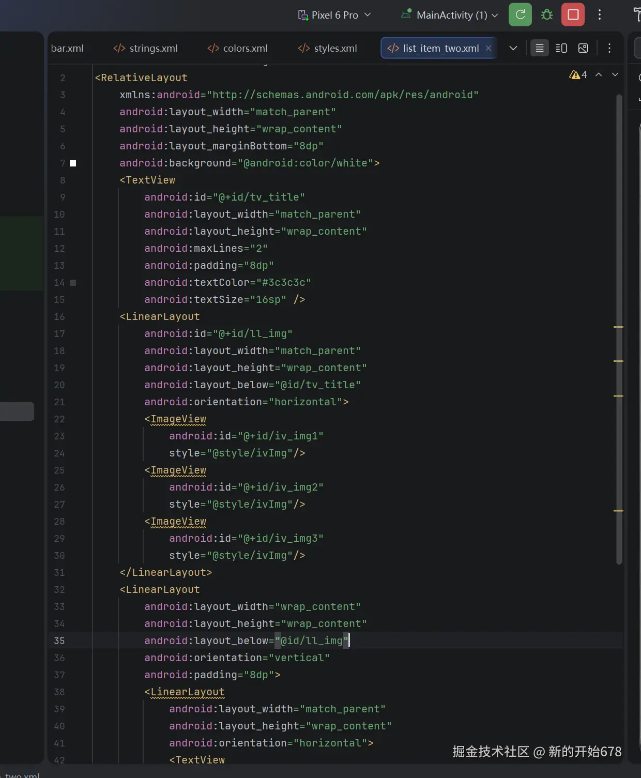Click the textColor value #3c3c3c
The image size is (641, 778).
(284, 282)
